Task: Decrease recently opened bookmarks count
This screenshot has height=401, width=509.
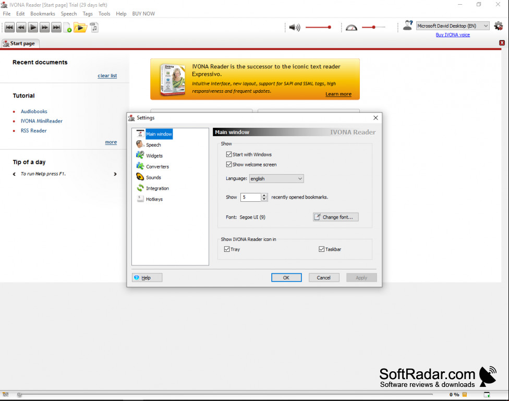Action: tap(264, 199)
